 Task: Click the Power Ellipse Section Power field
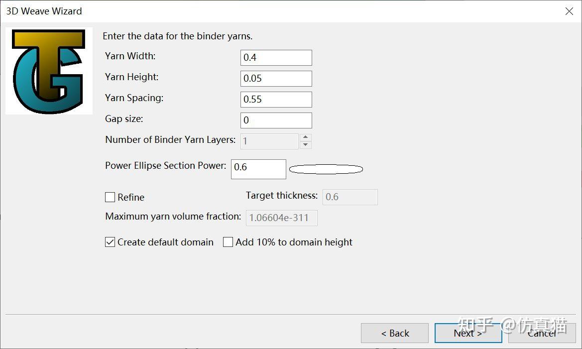click(258, 169)
